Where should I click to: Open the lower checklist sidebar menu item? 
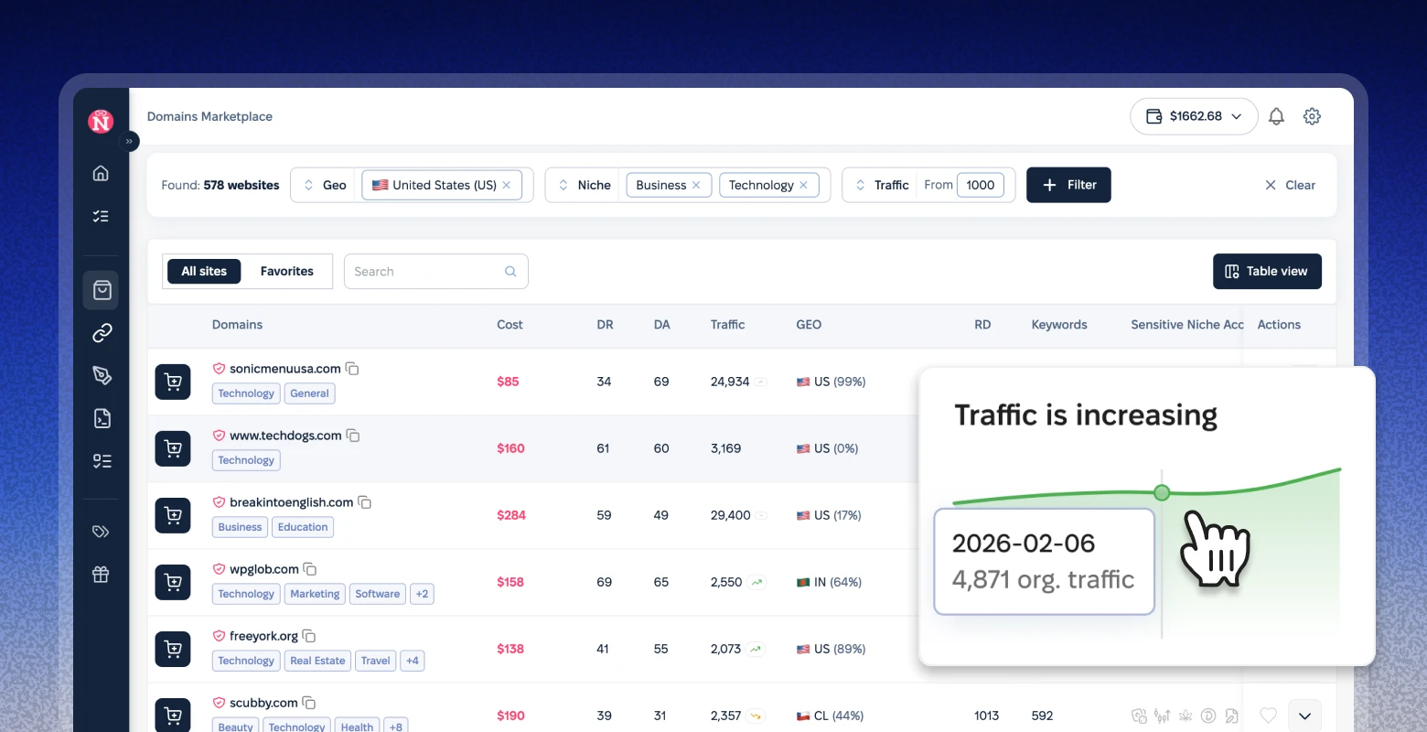click(102, 461)
